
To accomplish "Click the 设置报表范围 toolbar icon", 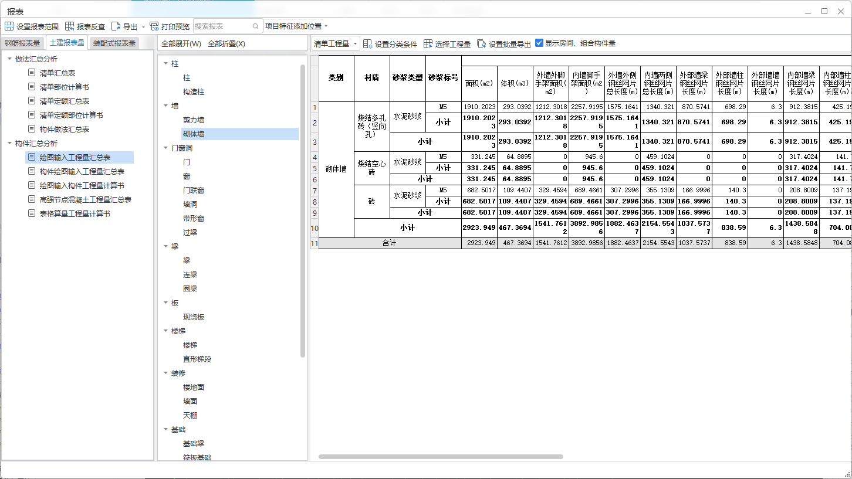I will pyautogui.click(x=9, y=26).
